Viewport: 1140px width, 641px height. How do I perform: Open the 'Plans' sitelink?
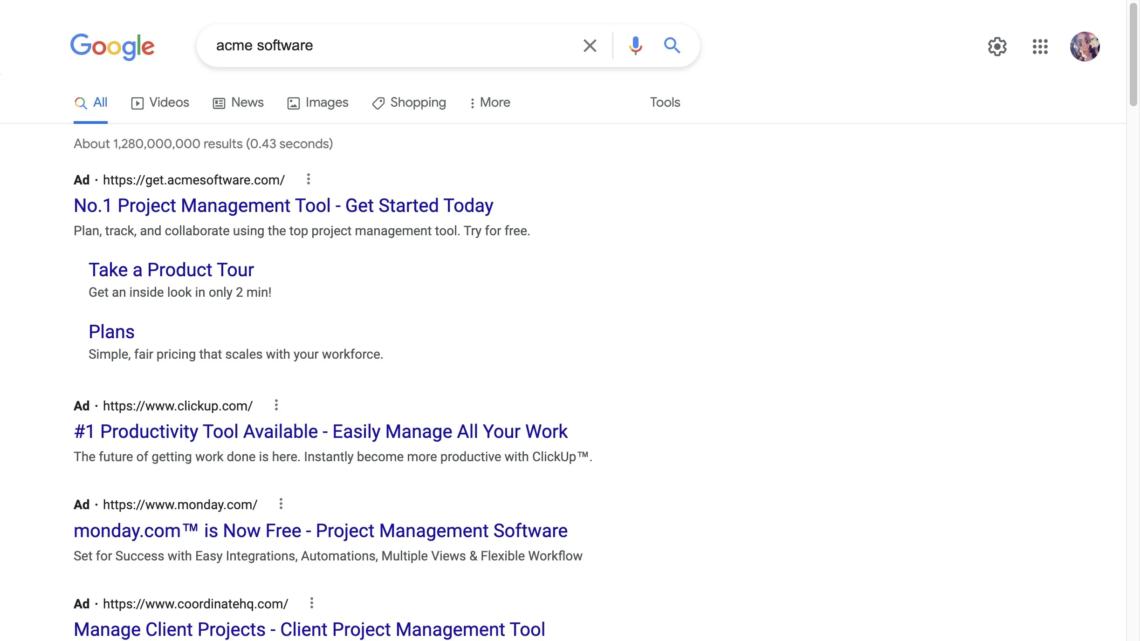[111, 332]
